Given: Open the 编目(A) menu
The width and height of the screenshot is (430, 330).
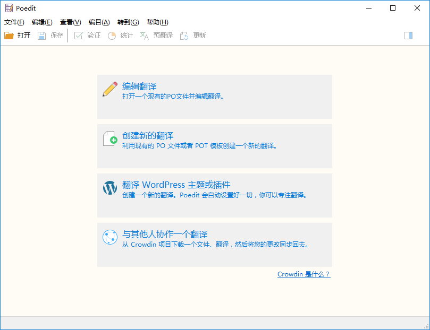Looking at the screenshot, I should click(x=99, y=22).
